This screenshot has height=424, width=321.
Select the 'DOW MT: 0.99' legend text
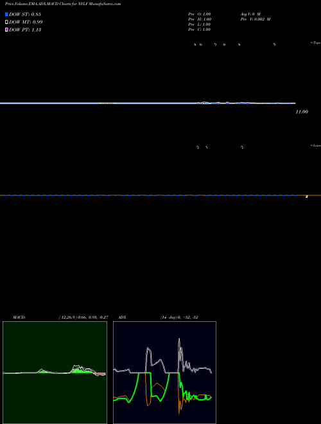point(26,22)
